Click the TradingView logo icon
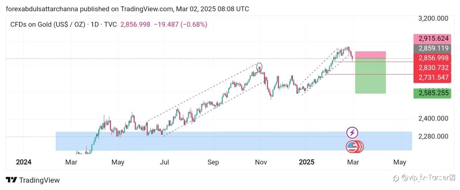This screenshot has width=460, height=190. coord(11,180)
